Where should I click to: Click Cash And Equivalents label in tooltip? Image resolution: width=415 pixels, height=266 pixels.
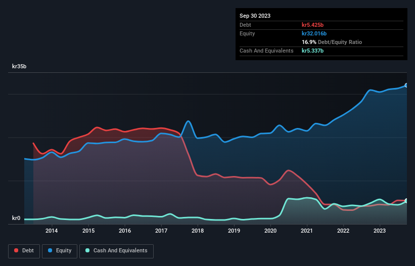coord(266,51)
